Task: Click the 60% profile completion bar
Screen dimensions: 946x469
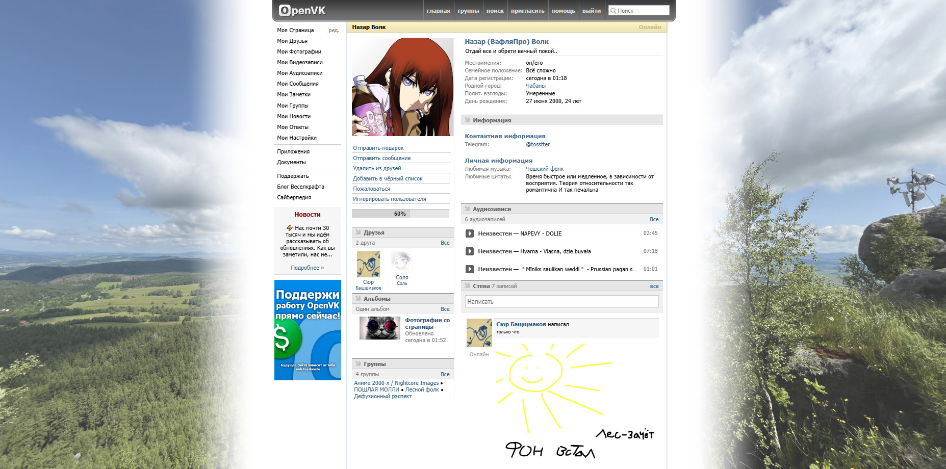Action: point(400,214)
